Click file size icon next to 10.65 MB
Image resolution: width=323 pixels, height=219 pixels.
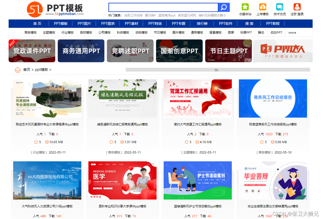pyautogui.click(x=47, y=142)
